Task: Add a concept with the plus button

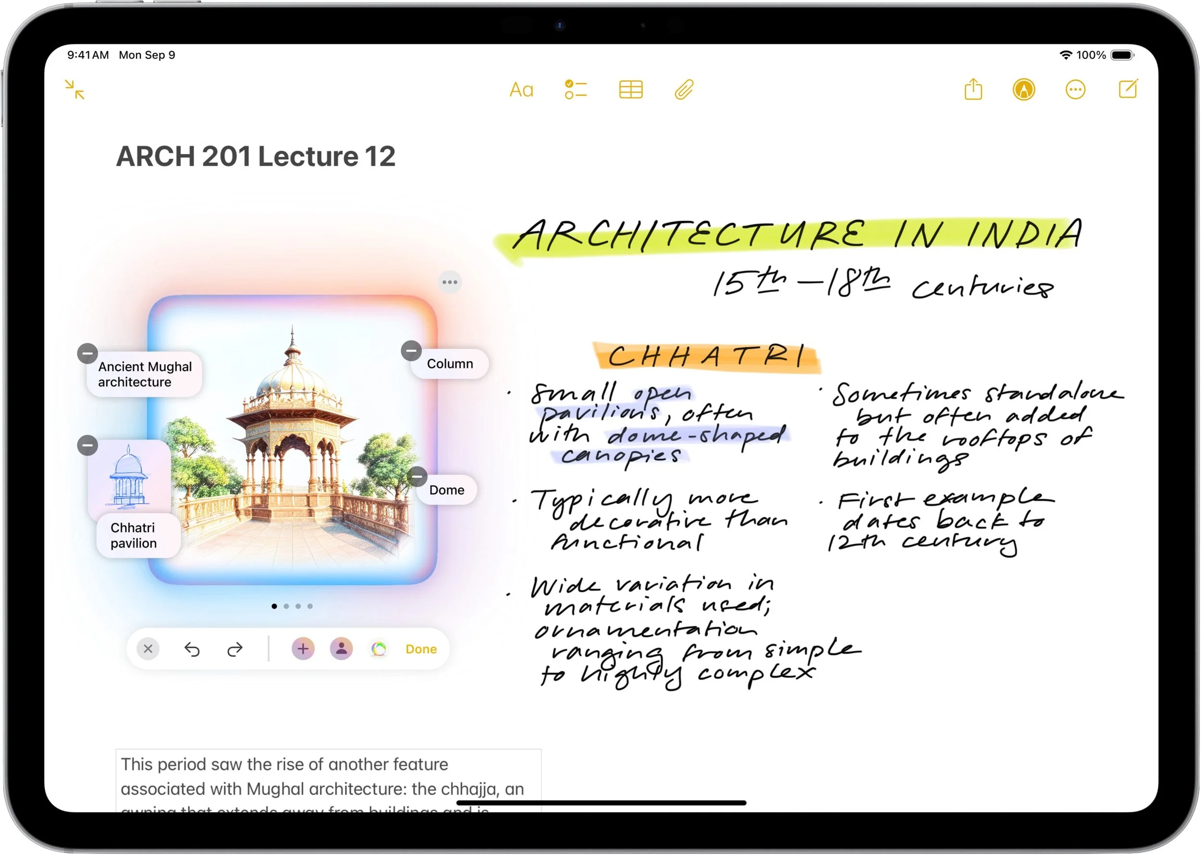Action: tap(303, 649)
